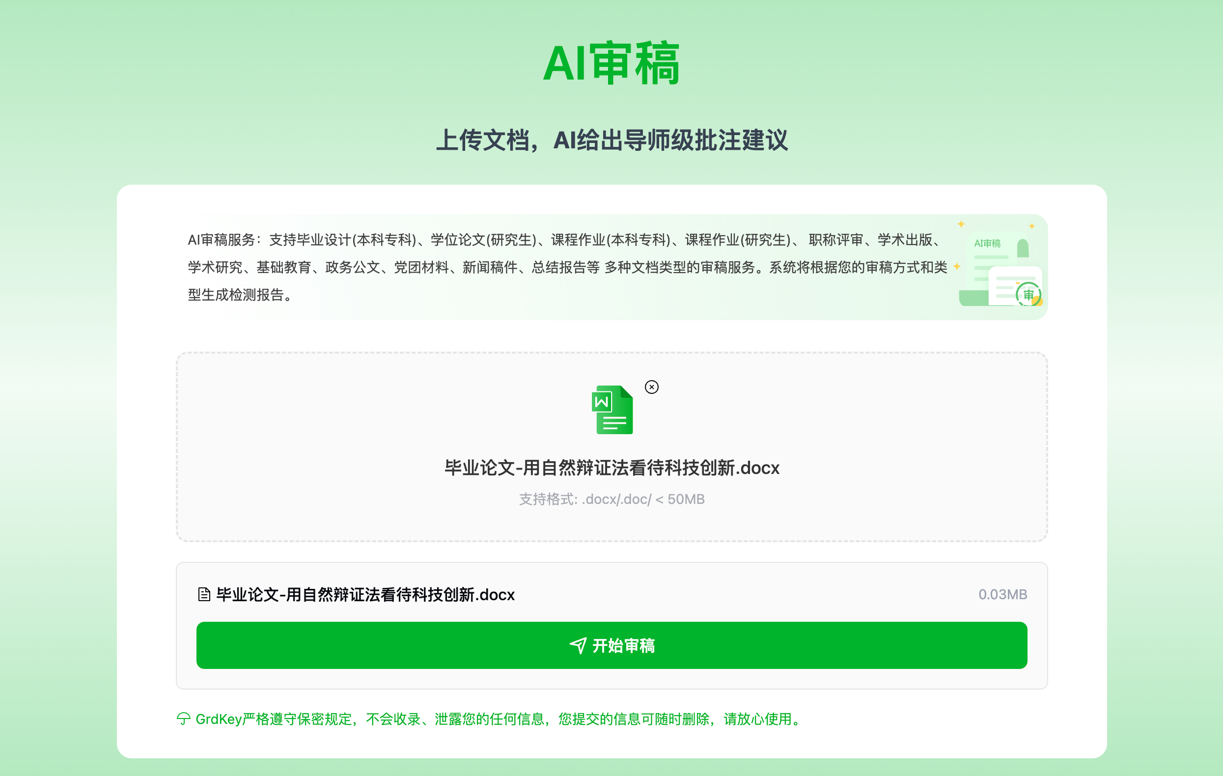Click the large AI审稿 page title
The image size is (1223, 776).
click(611, 63)
